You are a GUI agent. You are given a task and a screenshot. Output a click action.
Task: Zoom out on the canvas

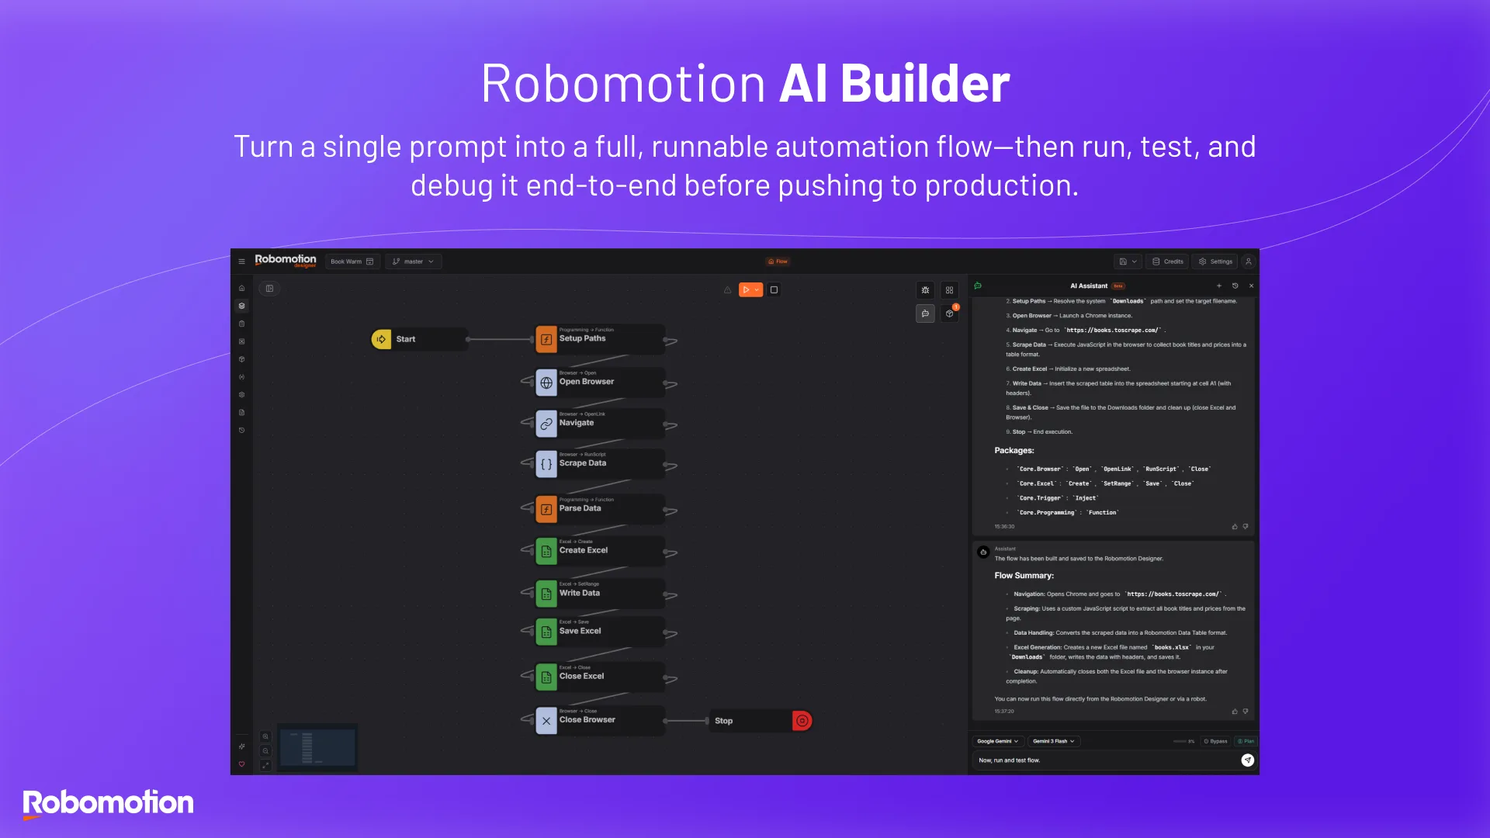pyautogui.click(x=265, y=751)
